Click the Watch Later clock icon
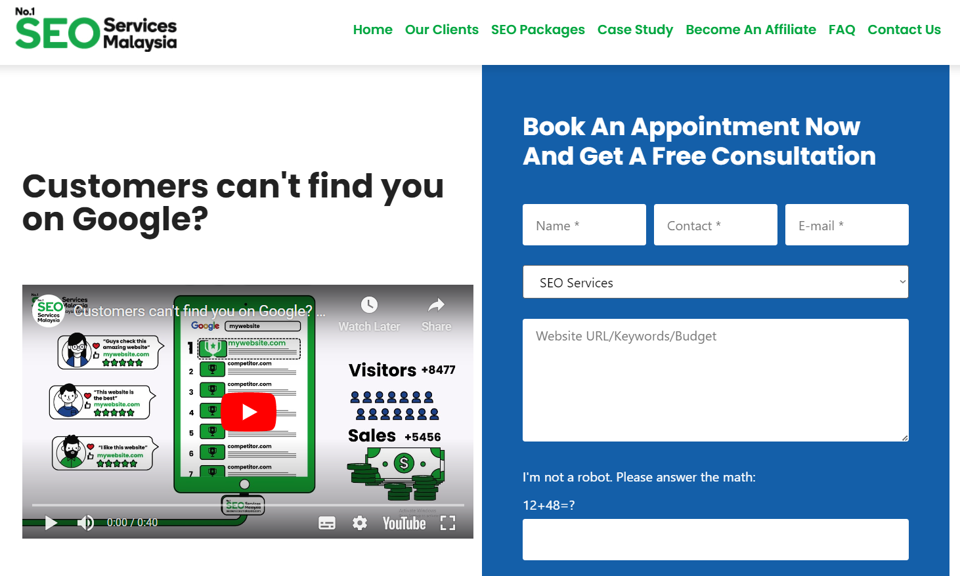The width and height of the screenshot is (960, 576). [x=369, y=305]
